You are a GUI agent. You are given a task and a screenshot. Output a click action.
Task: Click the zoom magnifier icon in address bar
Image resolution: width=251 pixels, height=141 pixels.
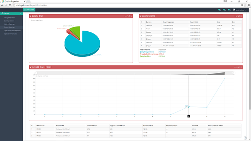pos(242,5)
